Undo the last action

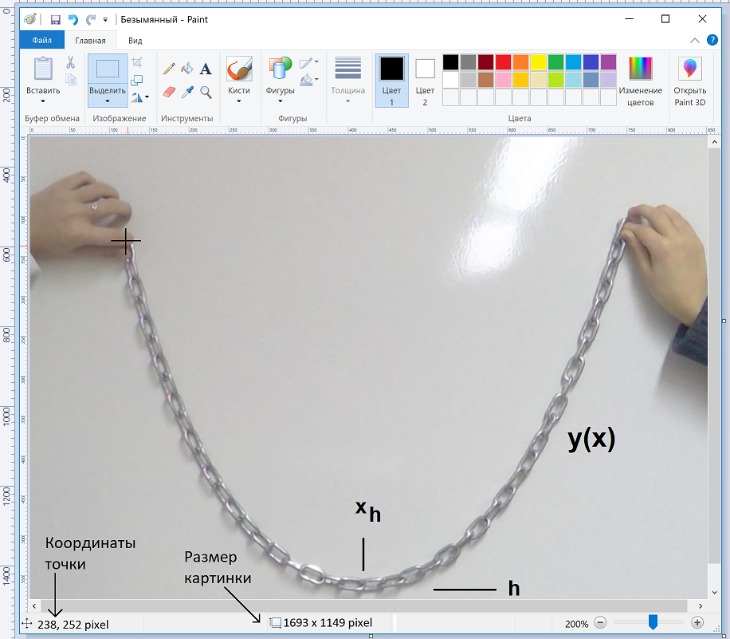[x=74, y=18]
